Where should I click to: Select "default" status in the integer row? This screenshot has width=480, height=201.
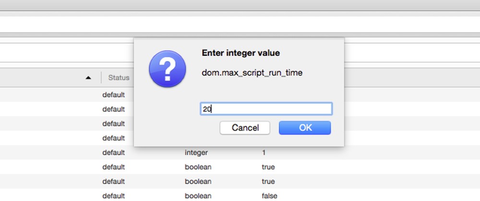click(113, 153)
